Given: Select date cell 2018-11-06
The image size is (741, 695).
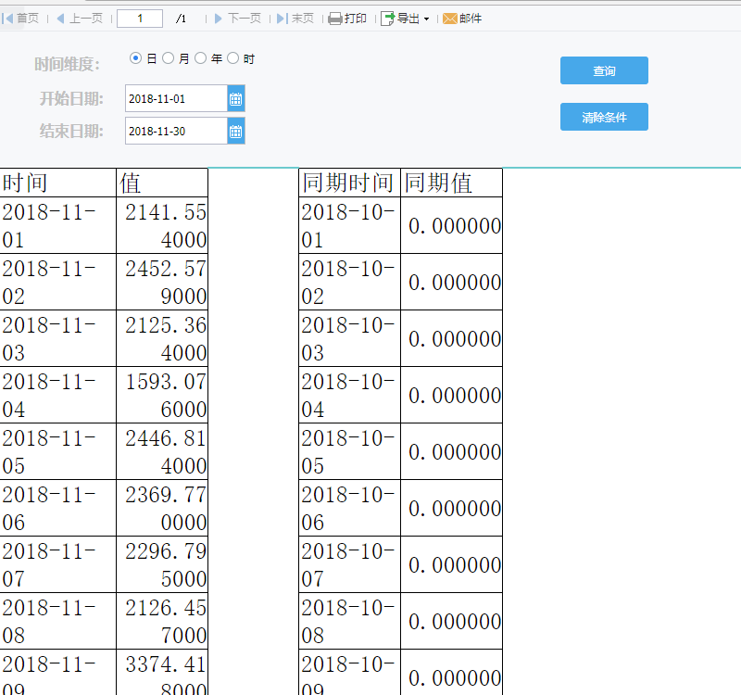Looking at the screenshot, I should 58,508.
